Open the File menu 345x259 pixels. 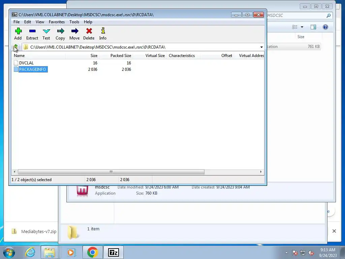[17, 22]
